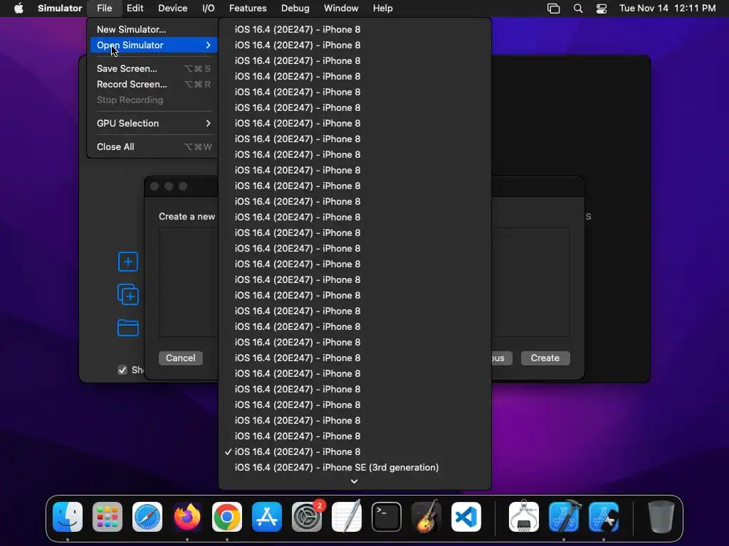Launch Safari from the dock
729x546 pixels.
point(147,517)
